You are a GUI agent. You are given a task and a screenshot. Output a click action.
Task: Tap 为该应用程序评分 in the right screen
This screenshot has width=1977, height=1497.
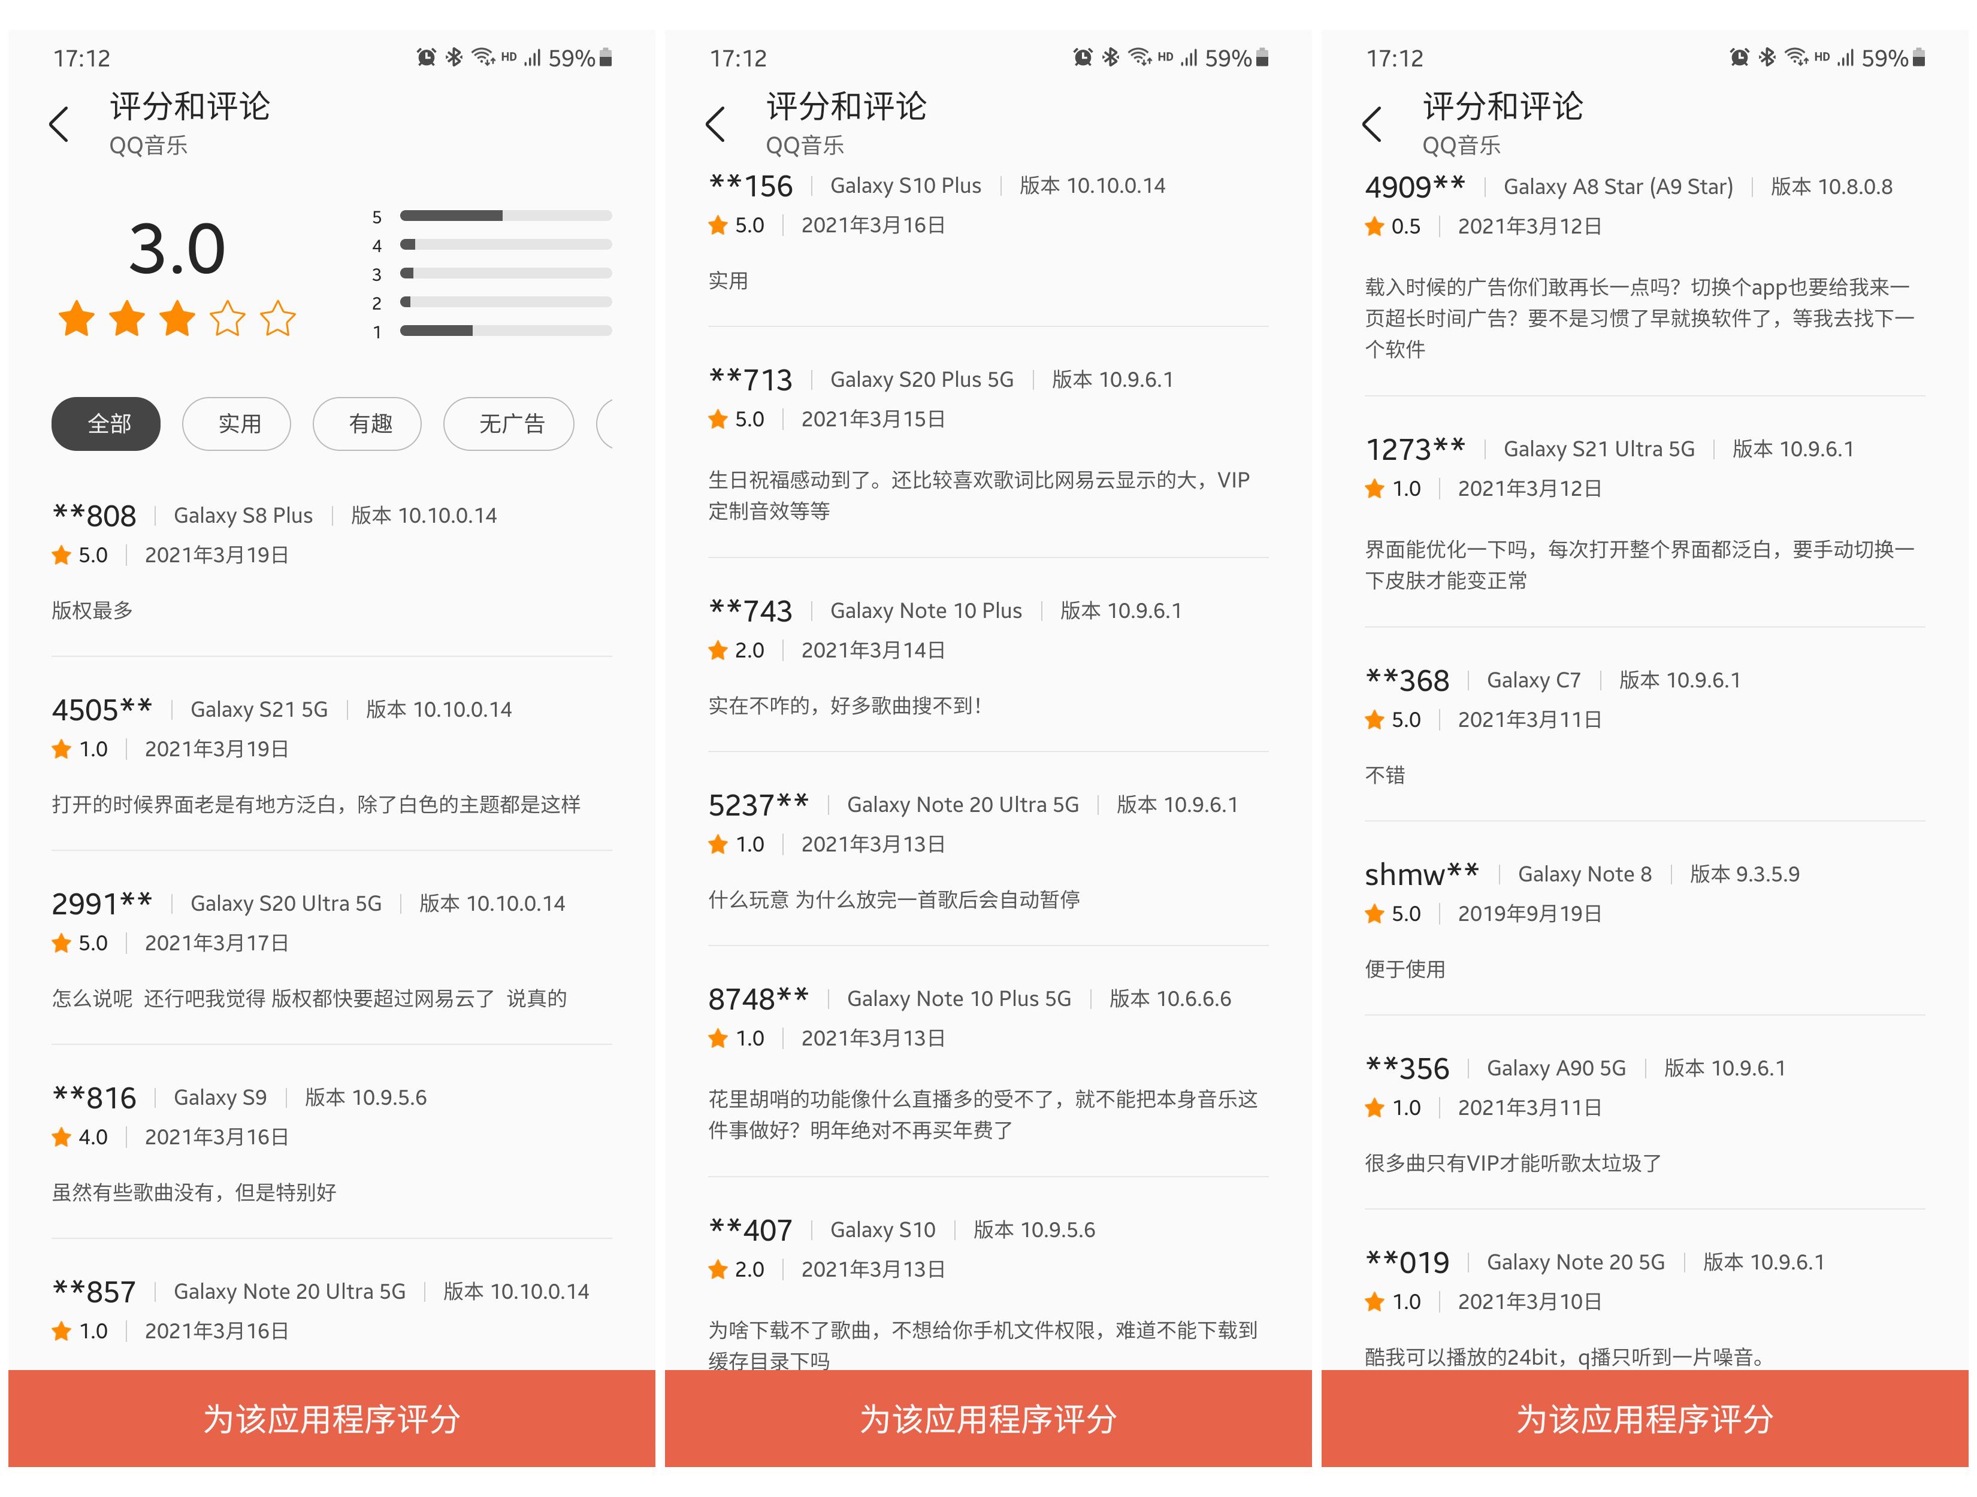coord(1645,1419)
